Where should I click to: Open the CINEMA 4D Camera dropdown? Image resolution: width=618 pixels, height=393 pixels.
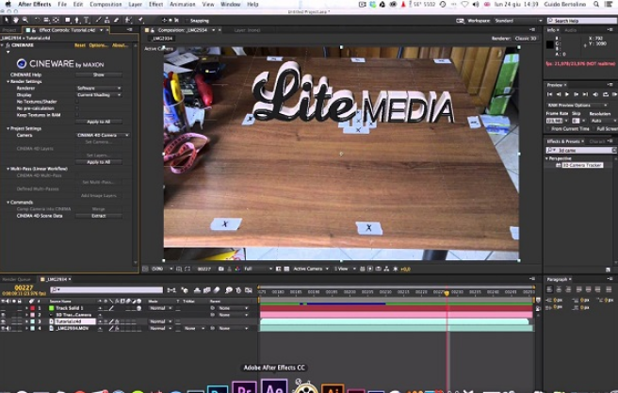103,135
